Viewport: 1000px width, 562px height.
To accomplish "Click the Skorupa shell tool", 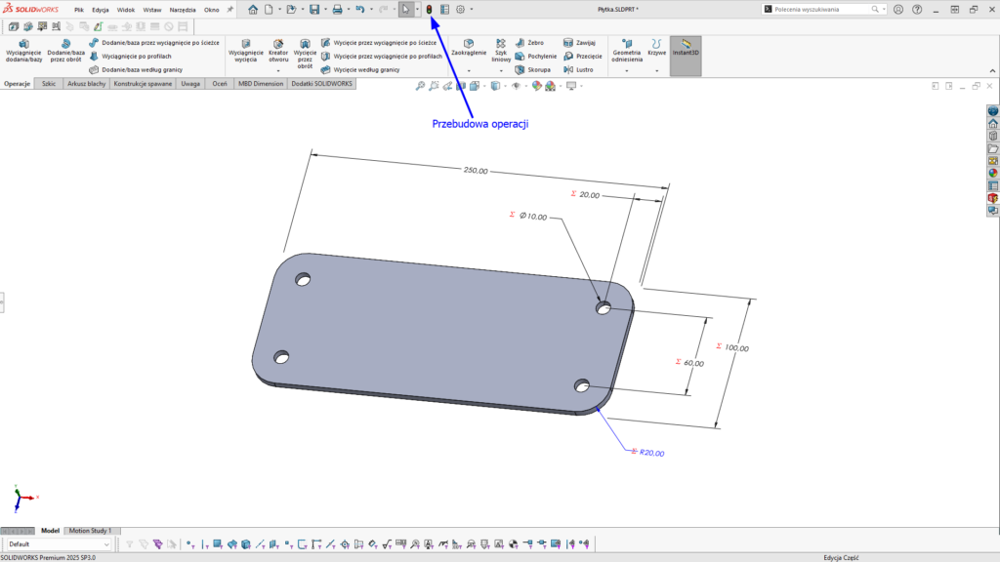I will pos(533,70).
